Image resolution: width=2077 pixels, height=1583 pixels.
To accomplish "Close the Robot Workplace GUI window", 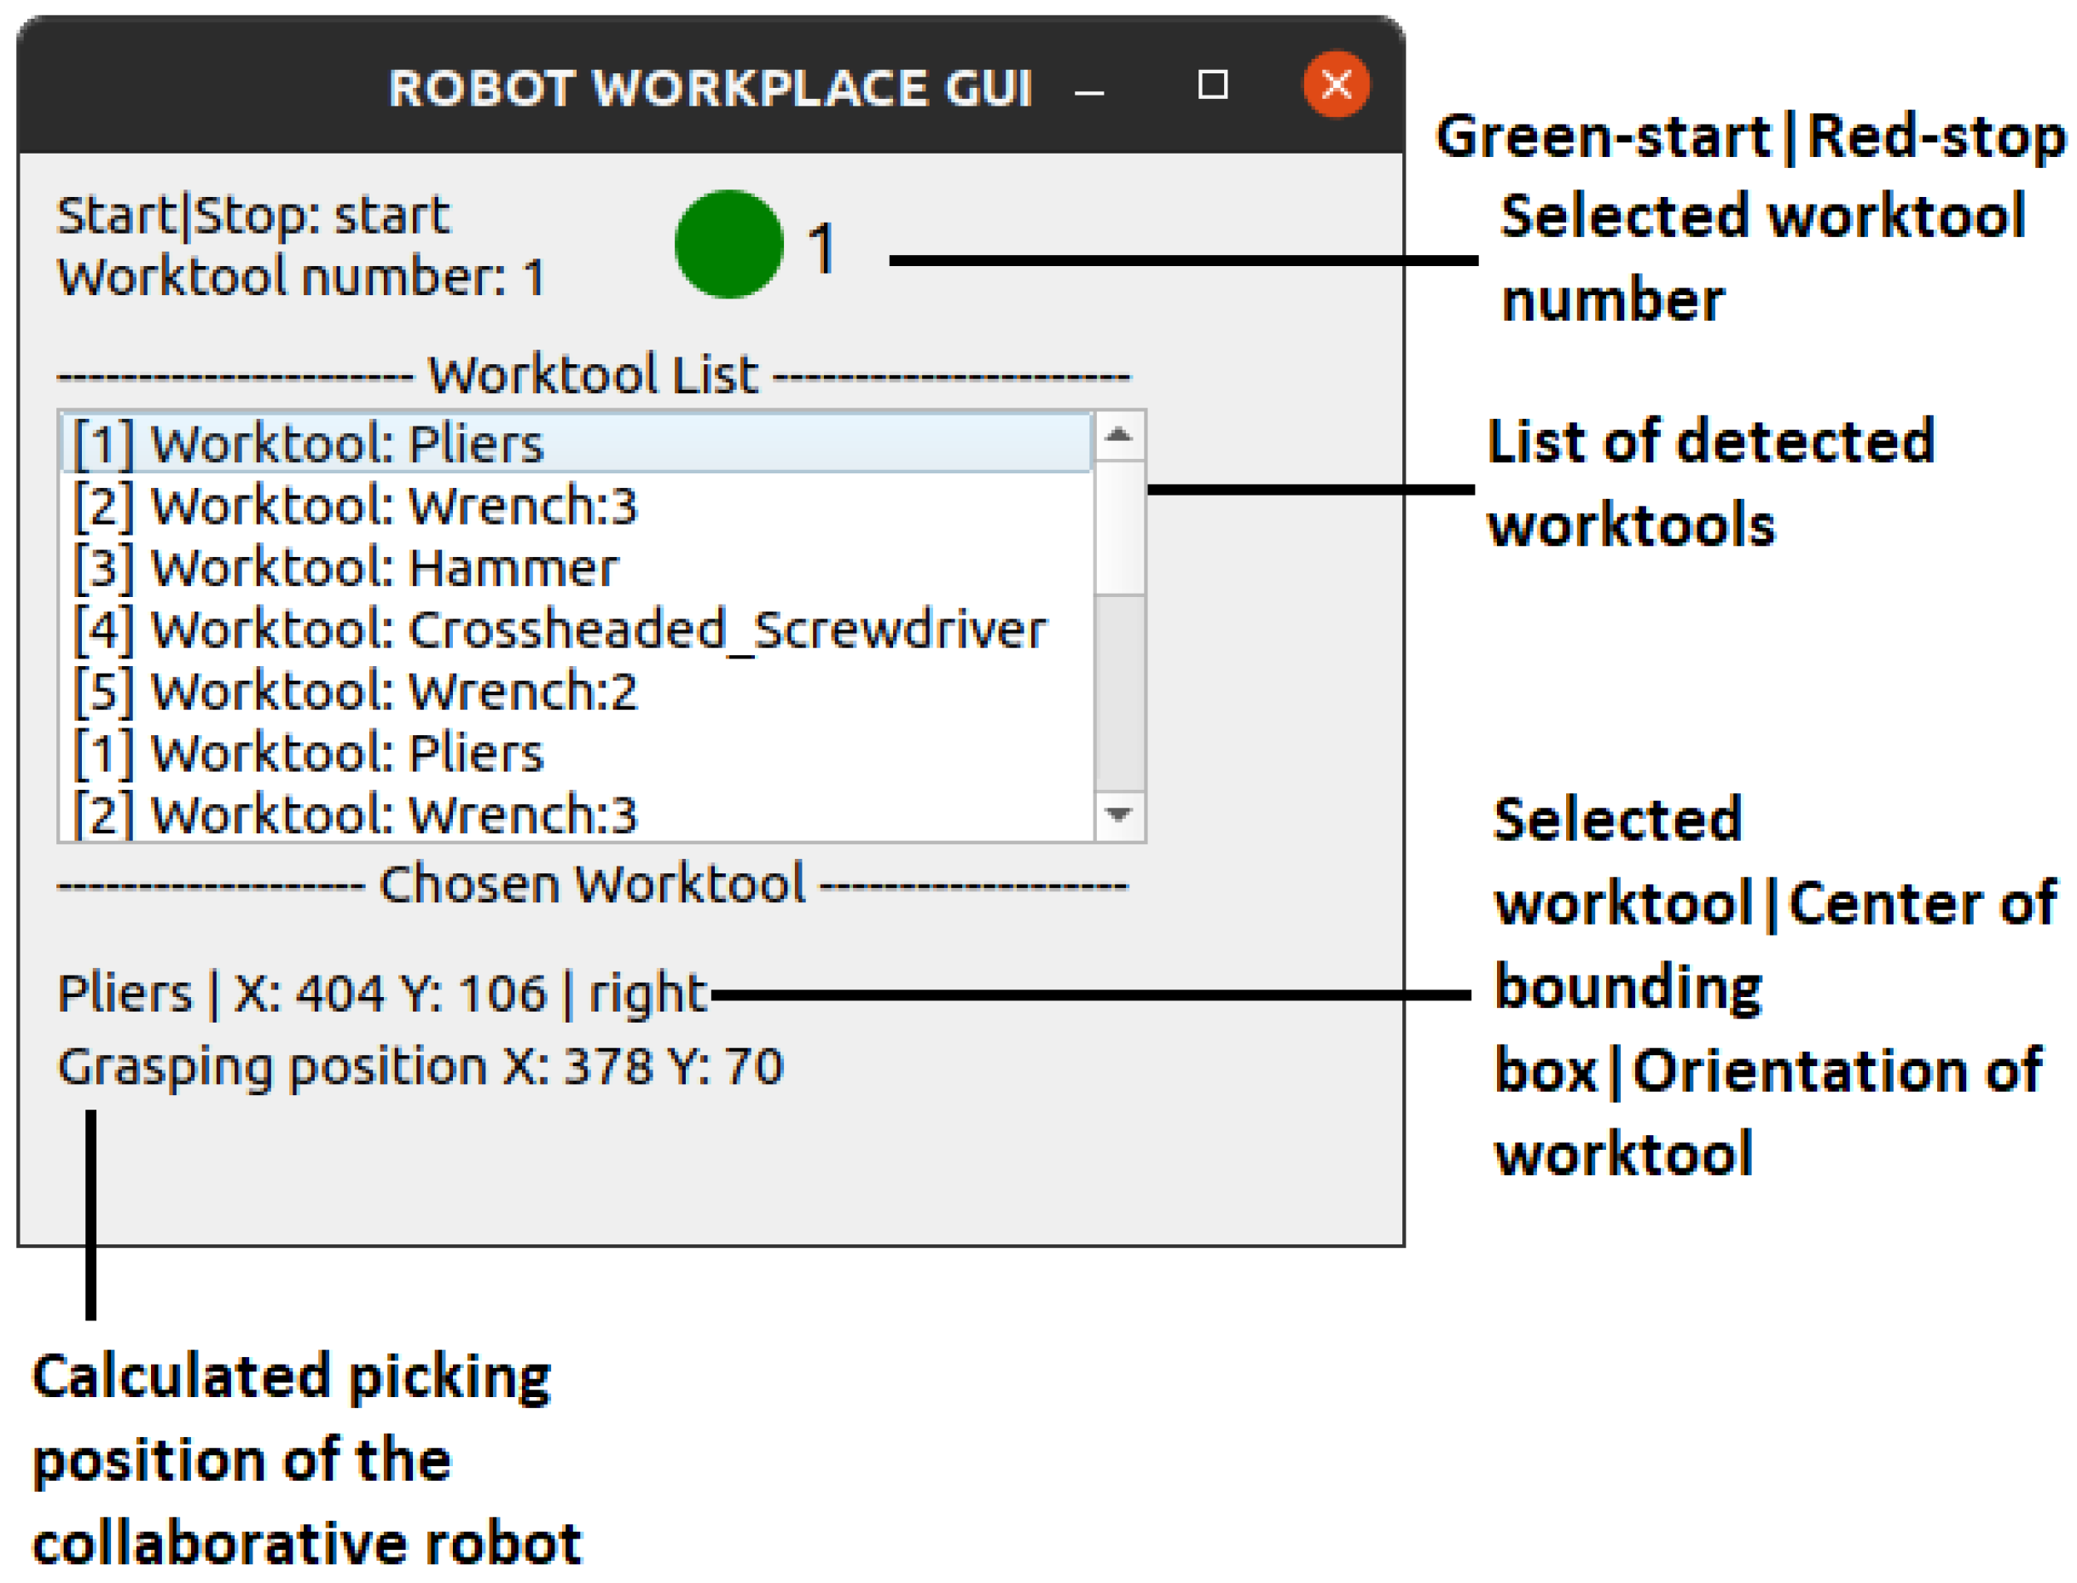I will click(1336, 84).
